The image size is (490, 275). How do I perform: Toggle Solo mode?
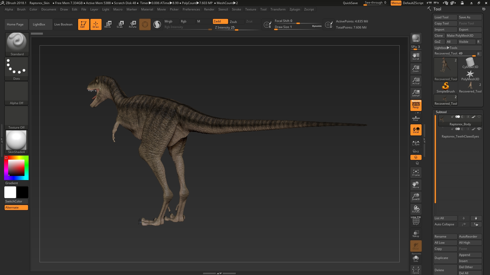click(x=416, y=258)
